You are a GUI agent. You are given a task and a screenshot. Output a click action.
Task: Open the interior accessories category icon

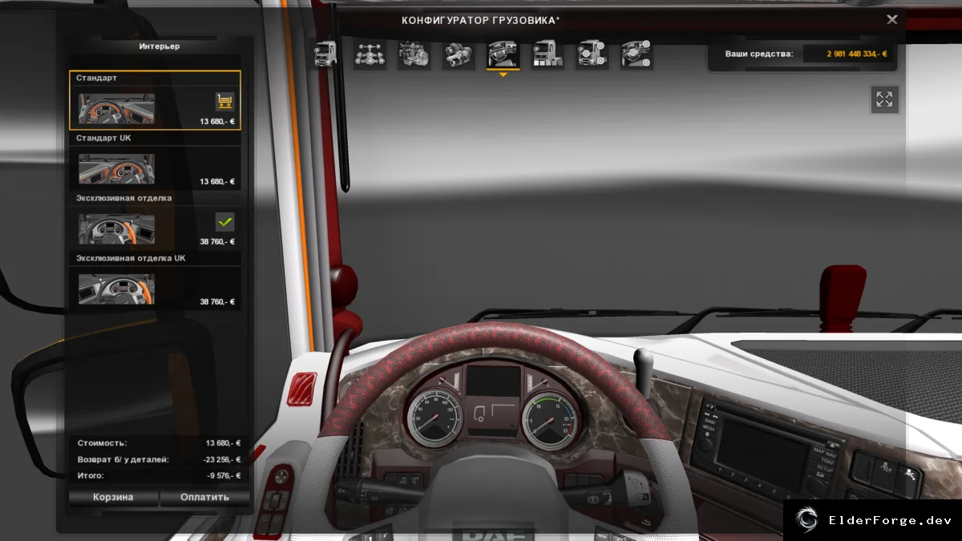pyautogui.click(x=637, y=55)
